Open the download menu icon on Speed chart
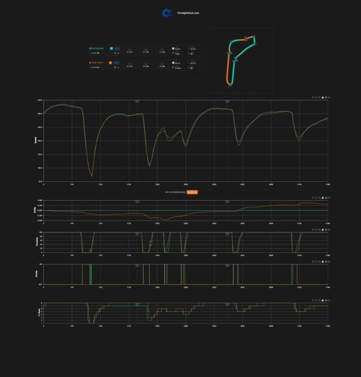 (x=329, y=97)
